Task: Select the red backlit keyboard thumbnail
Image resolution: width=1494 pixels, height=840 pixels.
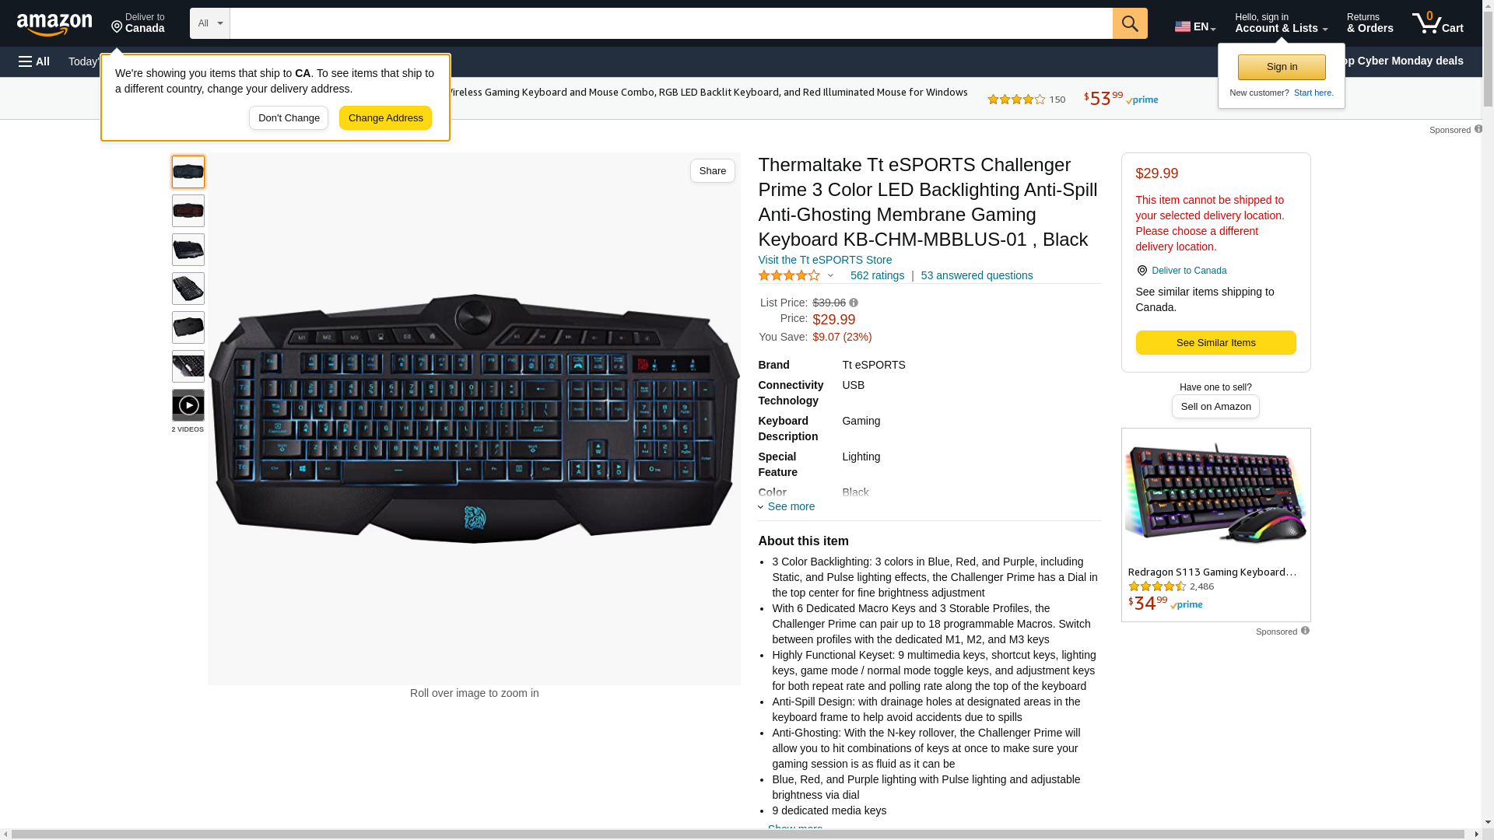Action: click(x=188, y=211)
